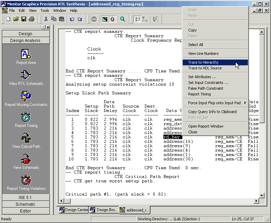Click the Cut scissors icon
The height and width of the screenshot is (223, 271).
pos(46,19)
